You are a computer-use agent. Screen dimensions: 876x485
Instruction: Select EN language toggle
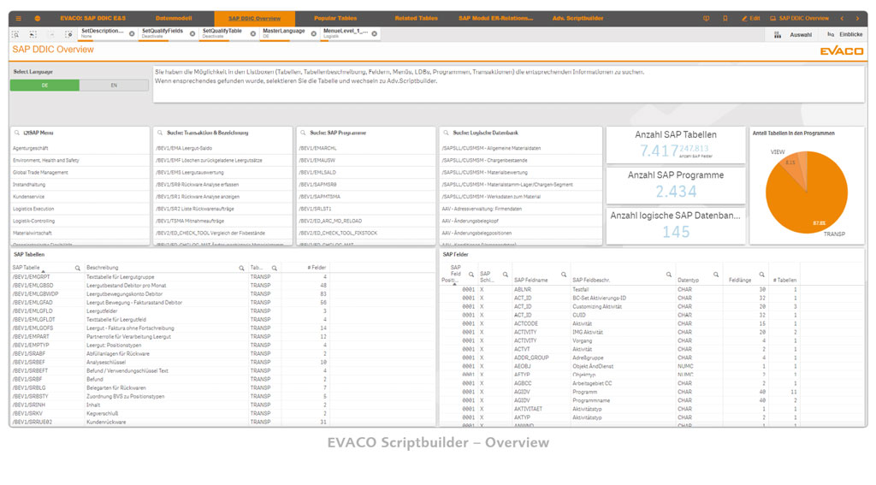114,86
